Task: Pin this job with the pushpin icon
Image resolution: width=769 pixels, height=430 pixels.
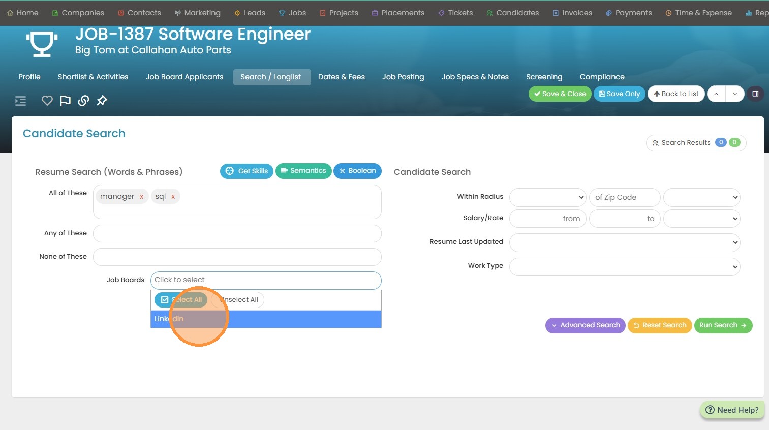Action: 102,101
